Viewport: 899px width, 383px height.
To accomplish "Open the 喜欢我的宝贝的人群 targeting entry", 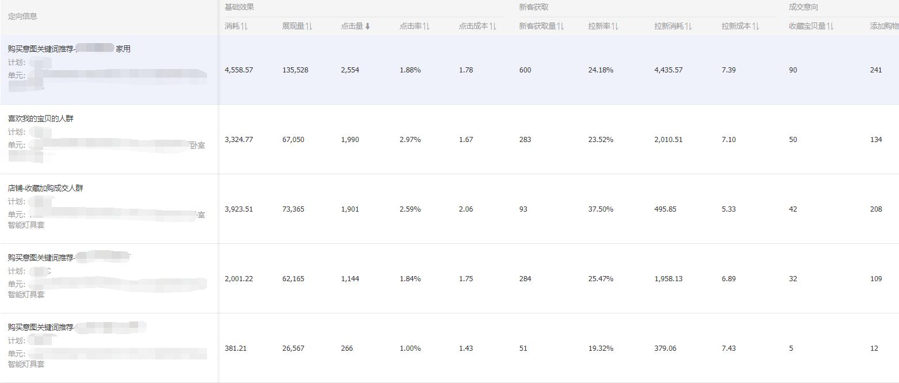I will 41,118.
